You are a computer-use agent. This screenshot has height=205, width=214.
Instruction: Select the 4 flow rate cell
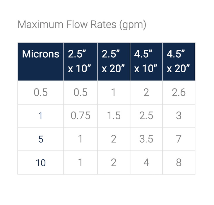(146, 163)
